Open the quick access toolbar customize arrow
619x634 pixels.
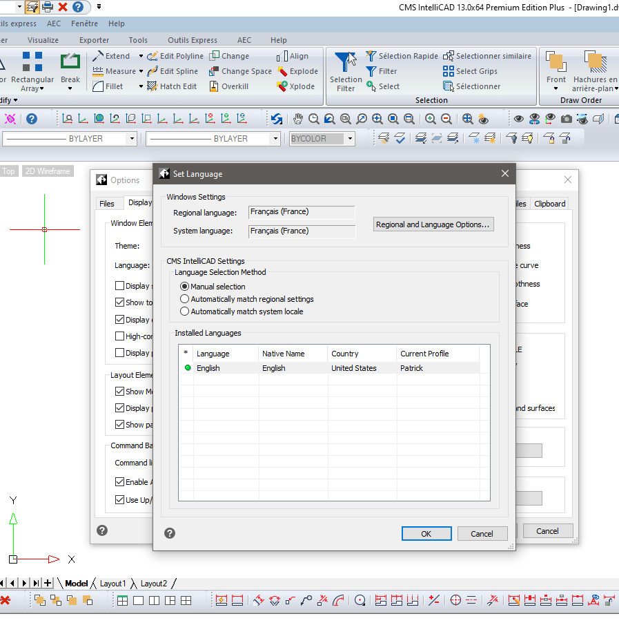pos(99,7)
